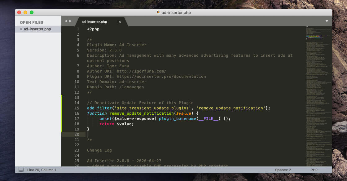
Task: Click the 'Version: 2.6.8' line
Action: pyautogui.click(x=104, y=50)
